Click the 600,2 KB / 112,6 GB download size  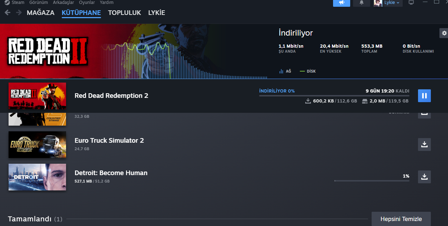point(331,101)
